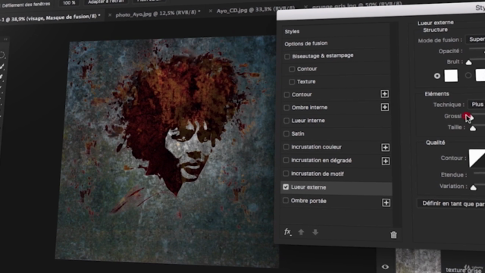Viewport: 485px width, 273px height.
Task: Select Ombre interne effect label
Action: pos(310,108)
